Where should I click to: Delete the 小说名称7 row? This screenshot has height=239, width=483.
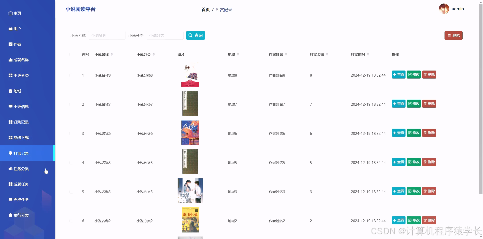429,104
